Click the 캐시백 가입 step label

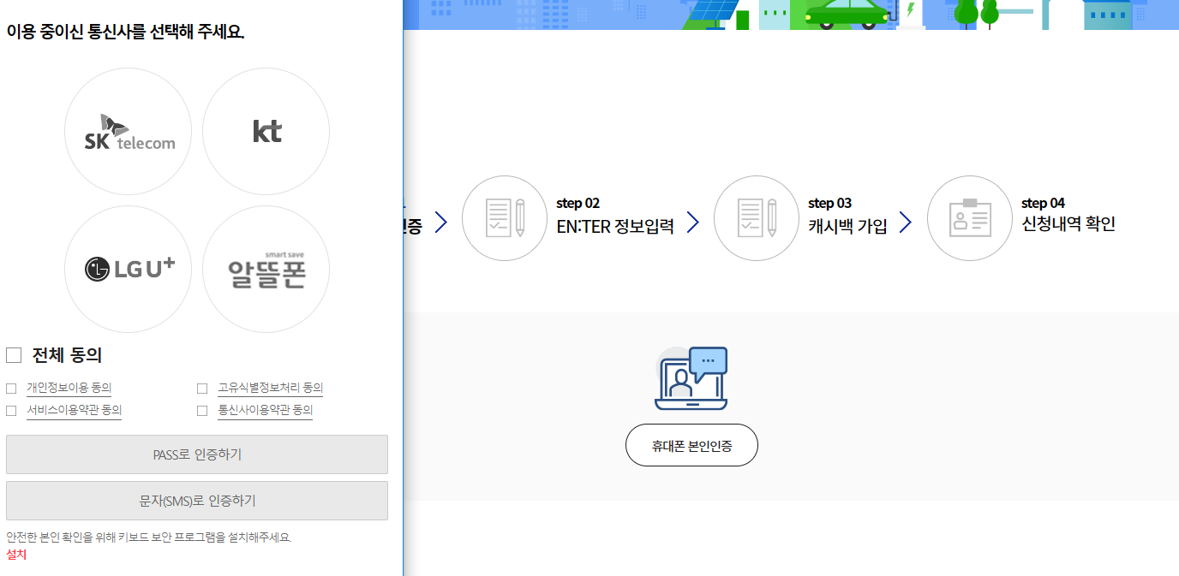(x=847, y=226)
